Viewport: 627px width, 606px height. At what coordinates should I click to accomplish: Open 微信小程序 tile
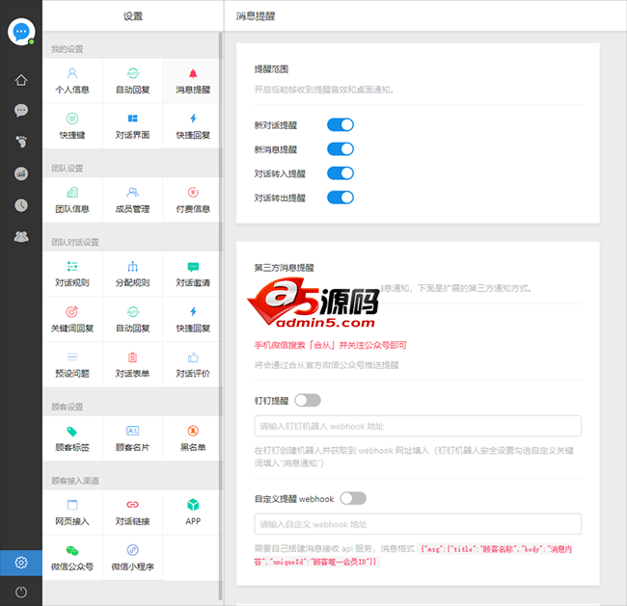click(x=133, y=557)
